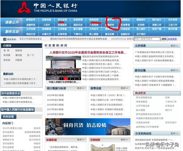
Task: Open 人员招录 in the navigation bar
Action: [x=94, y=25]
